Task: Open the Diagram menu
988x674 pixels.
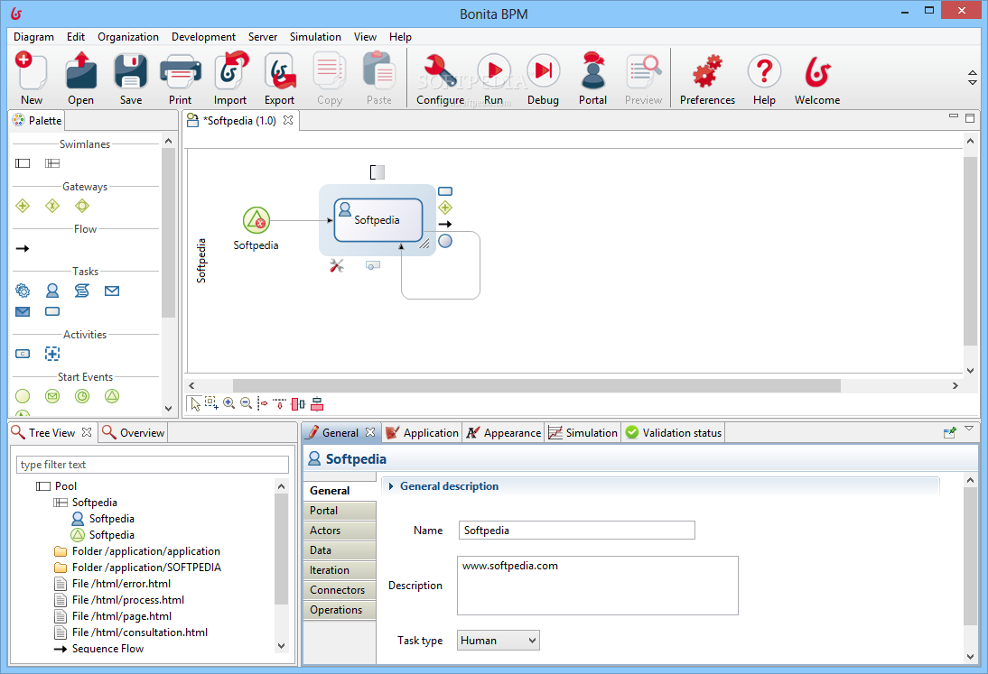Action: click(34, 37)
